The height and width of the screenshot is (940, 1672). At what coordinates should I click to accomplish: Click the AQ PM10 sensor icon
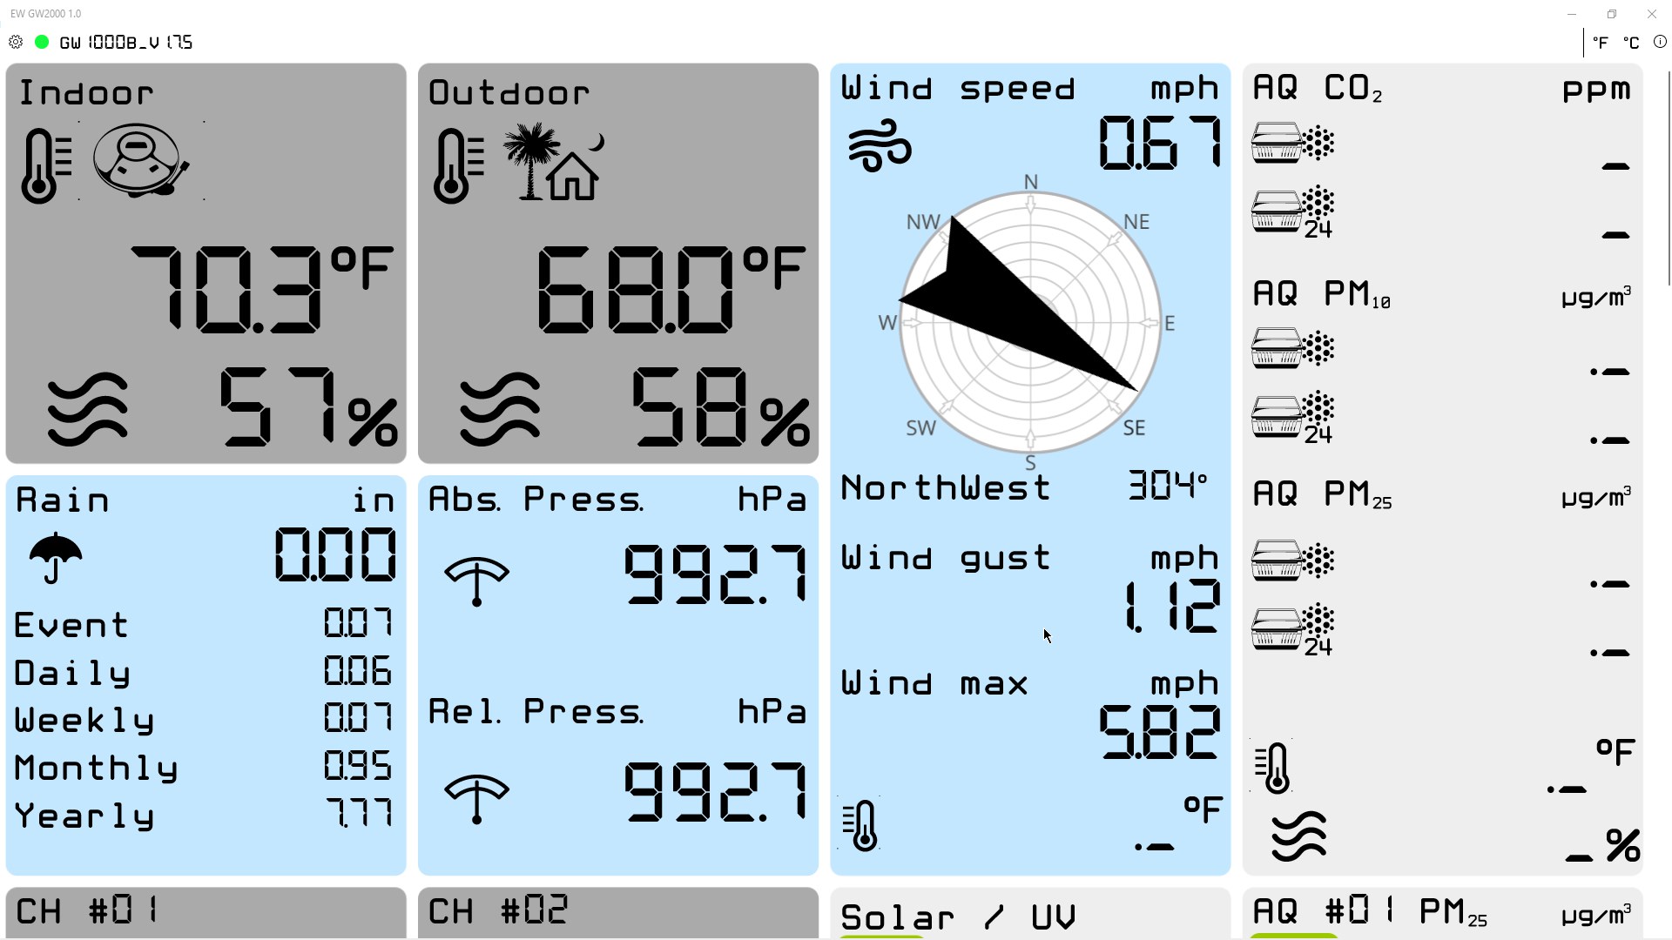(x=1292, y=348)
